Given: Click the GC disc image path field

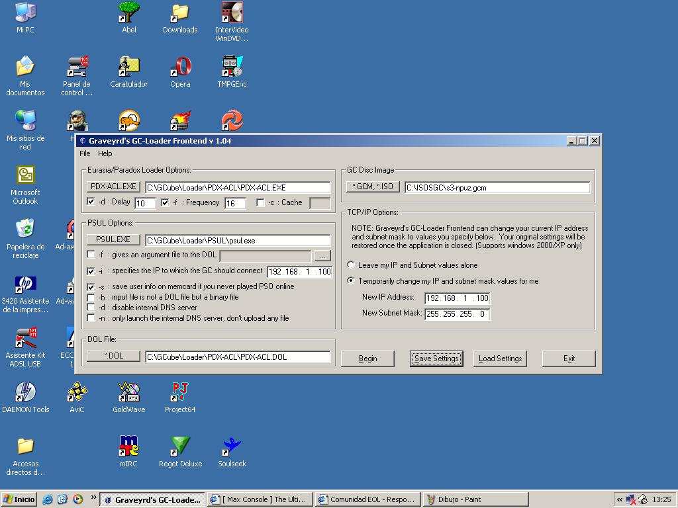Looking at the screenshot, I should pos(497,187).
